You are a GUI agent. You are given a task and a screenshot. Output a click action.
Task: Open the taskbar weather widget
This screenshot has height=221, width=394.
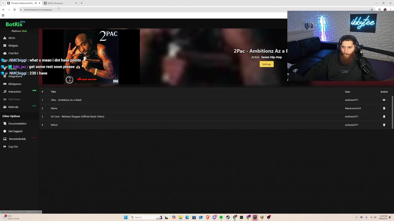click(11, 217)
